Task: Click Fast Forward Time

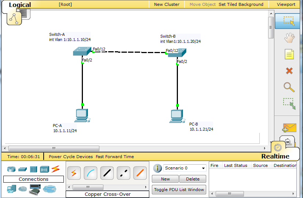Action: click(115, 157)
